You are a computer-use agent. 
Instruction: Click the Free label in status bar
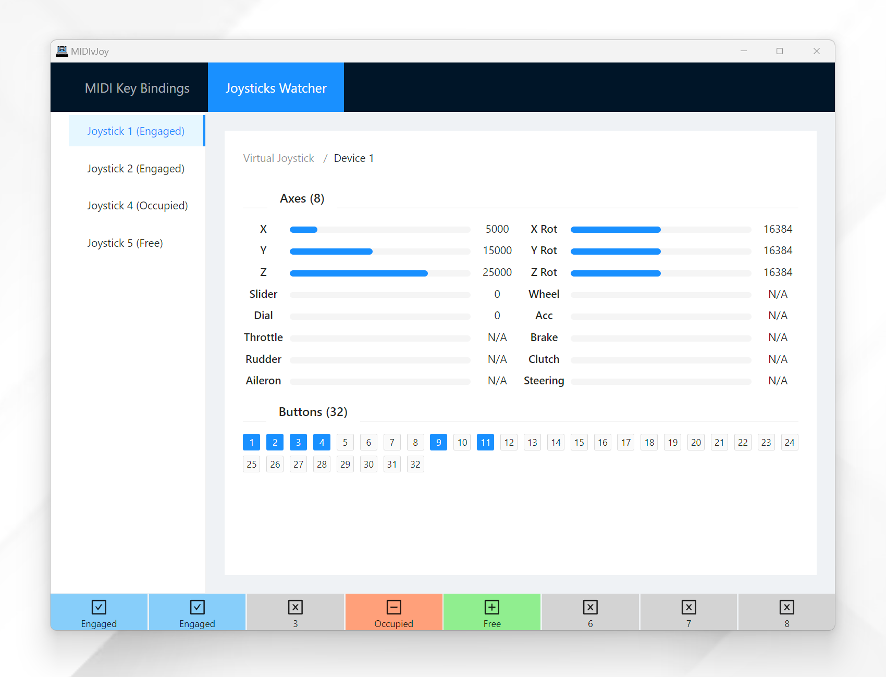[492, 624]
